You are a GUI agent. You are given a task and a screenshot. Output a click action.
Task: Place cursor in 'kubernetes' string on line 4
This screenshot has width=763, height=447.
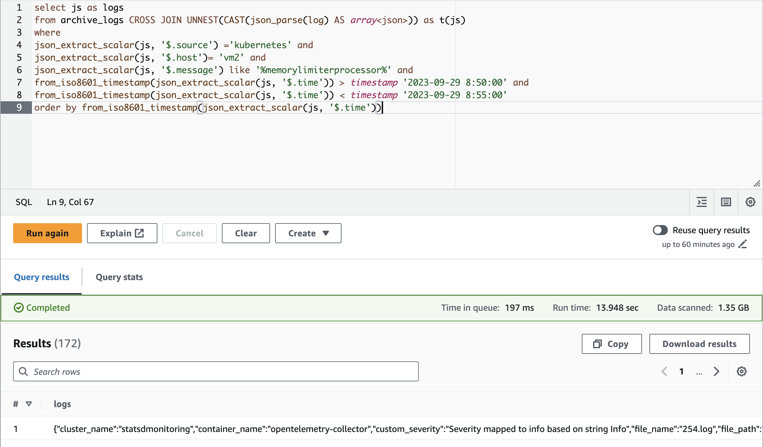click(x=260, y=45)
